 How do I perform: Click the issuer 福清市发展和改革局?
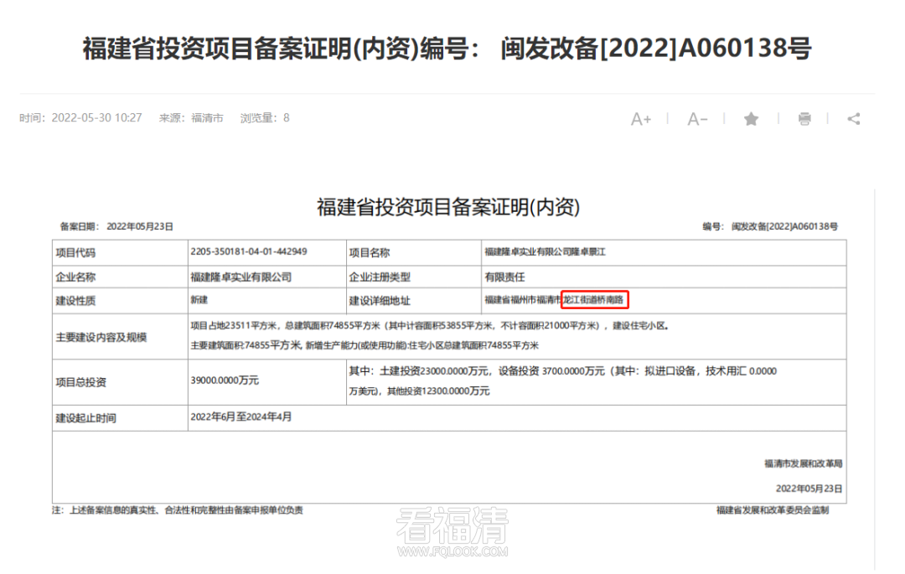click(804, 464)
